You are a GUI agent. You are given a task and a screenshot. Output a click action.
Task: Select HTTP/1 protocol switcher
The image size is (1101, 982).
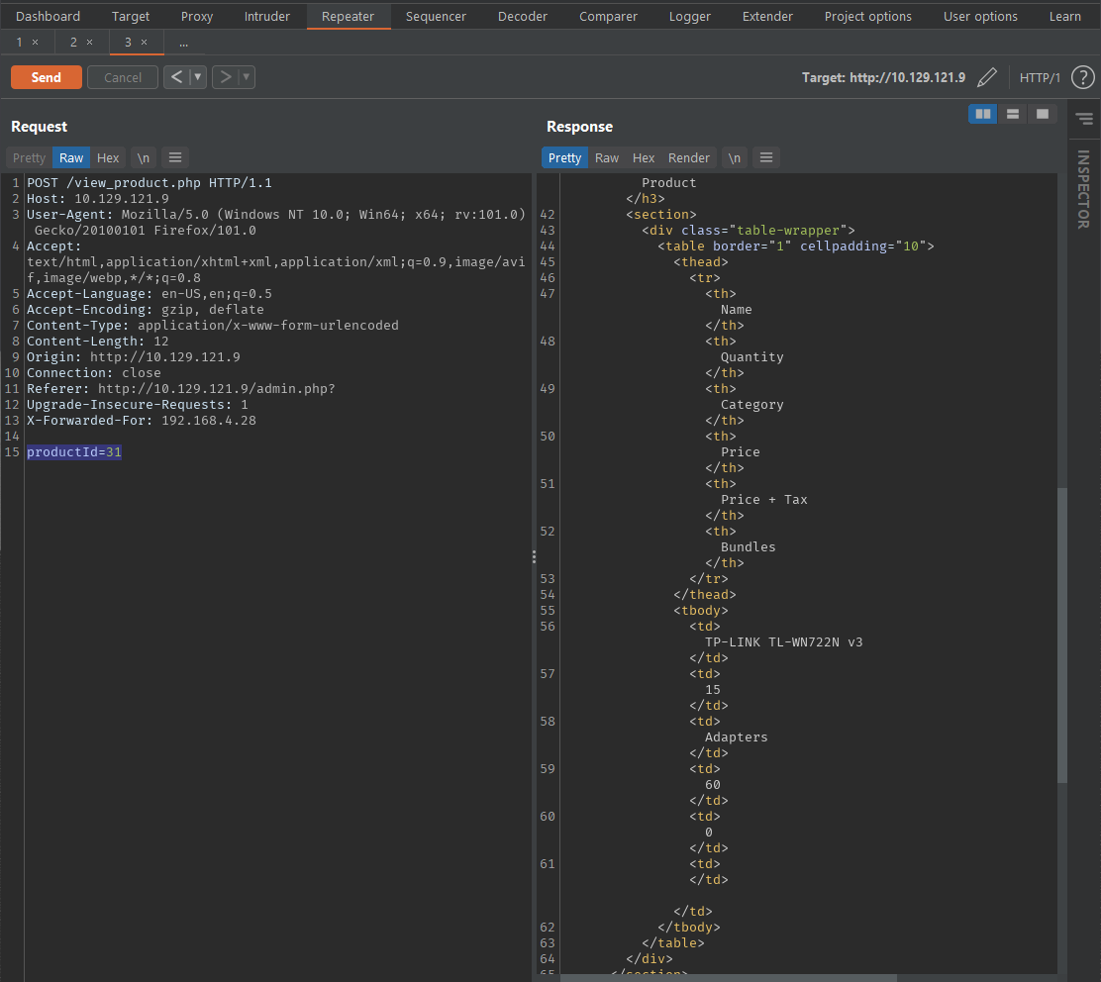[1040, 77]
